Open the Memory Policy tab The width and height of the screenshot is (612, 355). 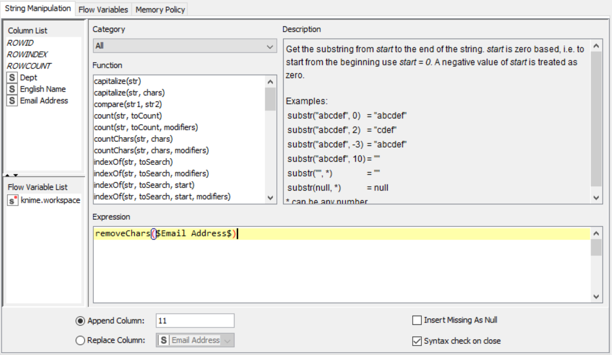160,9
